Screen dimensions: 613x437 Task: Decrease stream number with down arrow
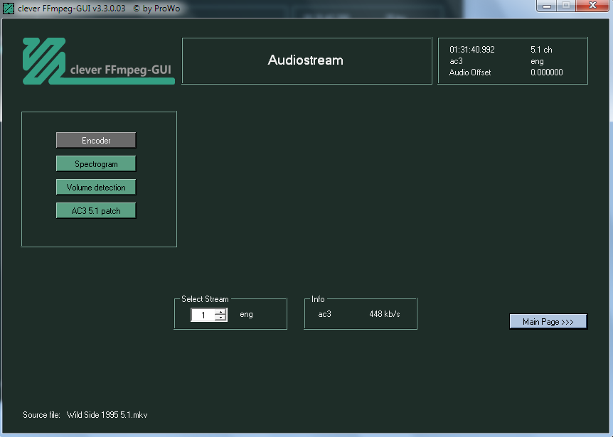tap(221, 318)
